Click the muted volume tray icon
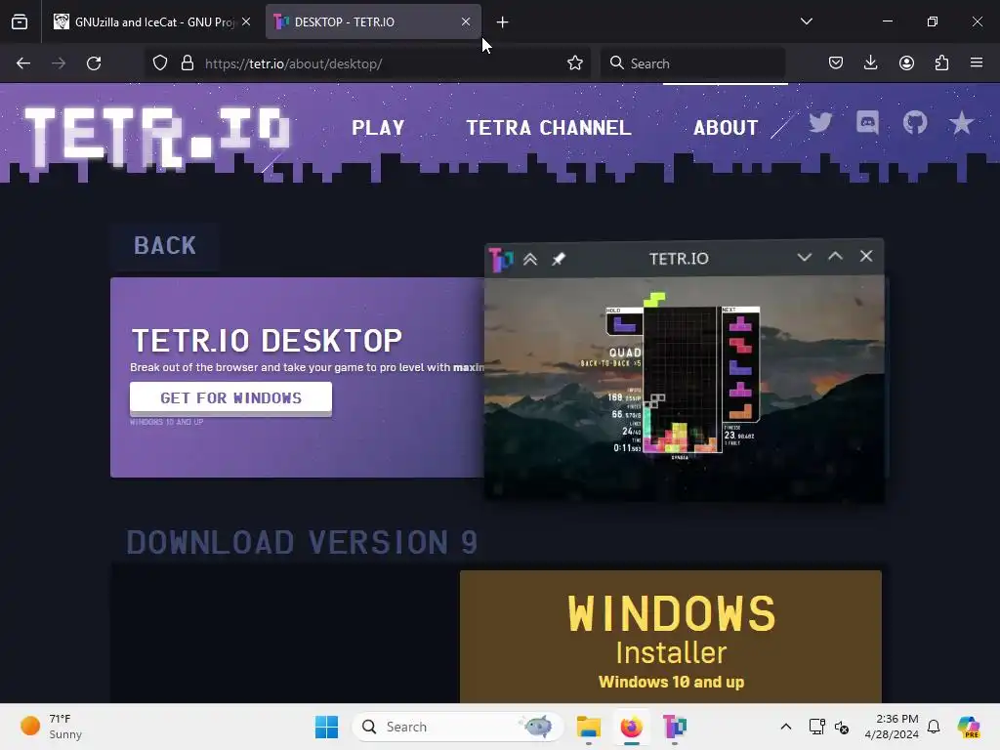Image resolution: width=1000 pixels, height=750 pixels. (x=842, y=727)
